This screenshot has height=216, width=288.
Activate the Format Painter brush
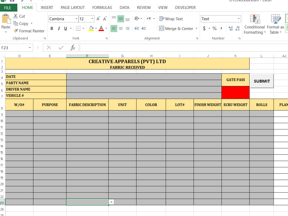point(16,31)
